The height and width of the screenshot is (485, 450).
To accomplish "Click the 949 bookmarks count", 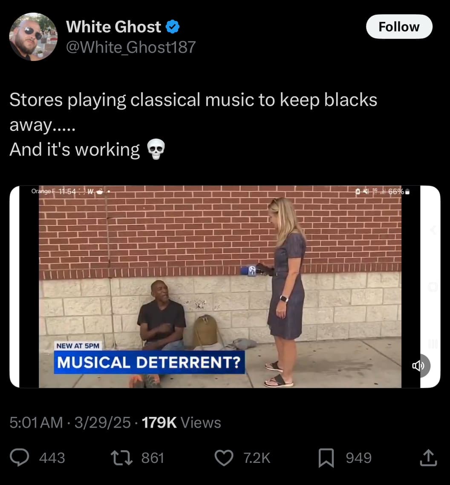I will coord(359,458).
